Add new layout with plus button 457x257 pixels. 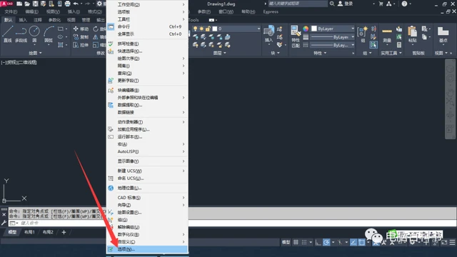point(64,232)
